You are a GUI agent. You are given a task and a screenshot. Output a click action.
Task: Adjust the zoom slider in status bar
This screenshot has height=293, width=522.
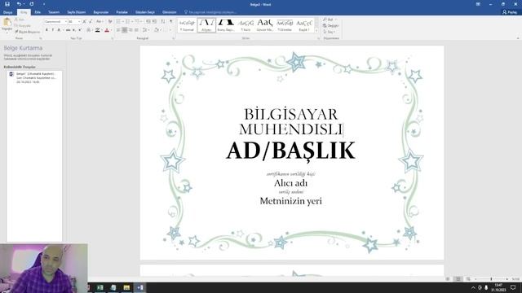[x=491, y=279]
